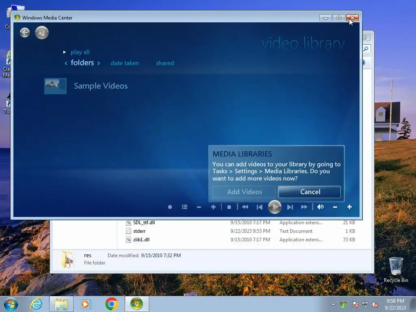The height and width of the screenshot is (312, 416).
Task: Skip forward to next item
Action: point(290,207)
